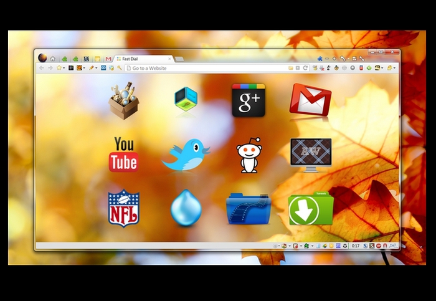The height and width of the screenshot is (301, 436).
Task: Select the second green pinned tab
Action: (75, 59)
